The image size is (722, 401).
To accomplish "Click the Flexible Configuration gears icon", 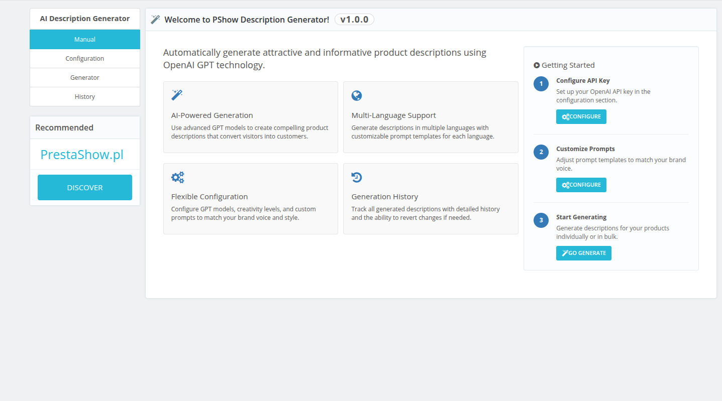I will point(178,177).
